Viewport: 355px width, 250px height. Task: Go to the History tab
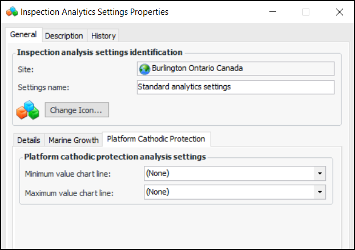103,35
